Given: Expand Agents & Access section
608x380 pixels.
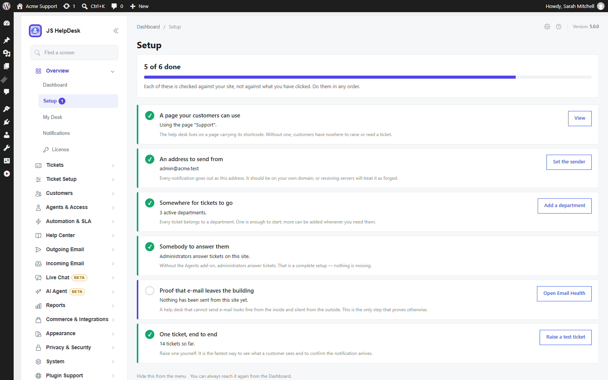Looking at the screenshot, I should pos(74,207).
